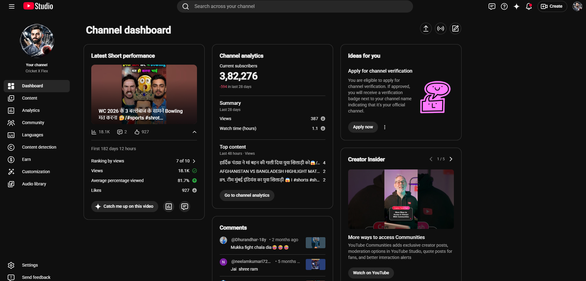Click the @Dhurandhar-18y commenter name
586x281 pixels.
click(x=249, y=240)
